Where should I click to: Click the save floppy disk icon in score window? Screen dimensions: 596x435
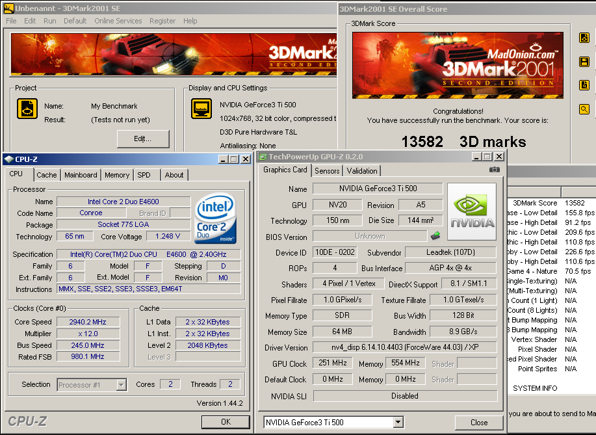click(x=584, y=62)
